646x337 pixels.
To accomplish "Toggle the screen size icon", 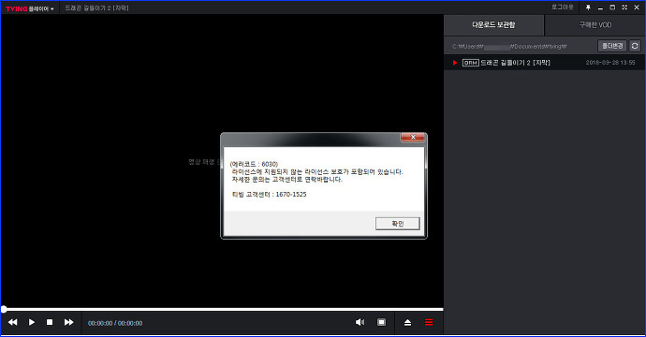I will coord(381,322).
